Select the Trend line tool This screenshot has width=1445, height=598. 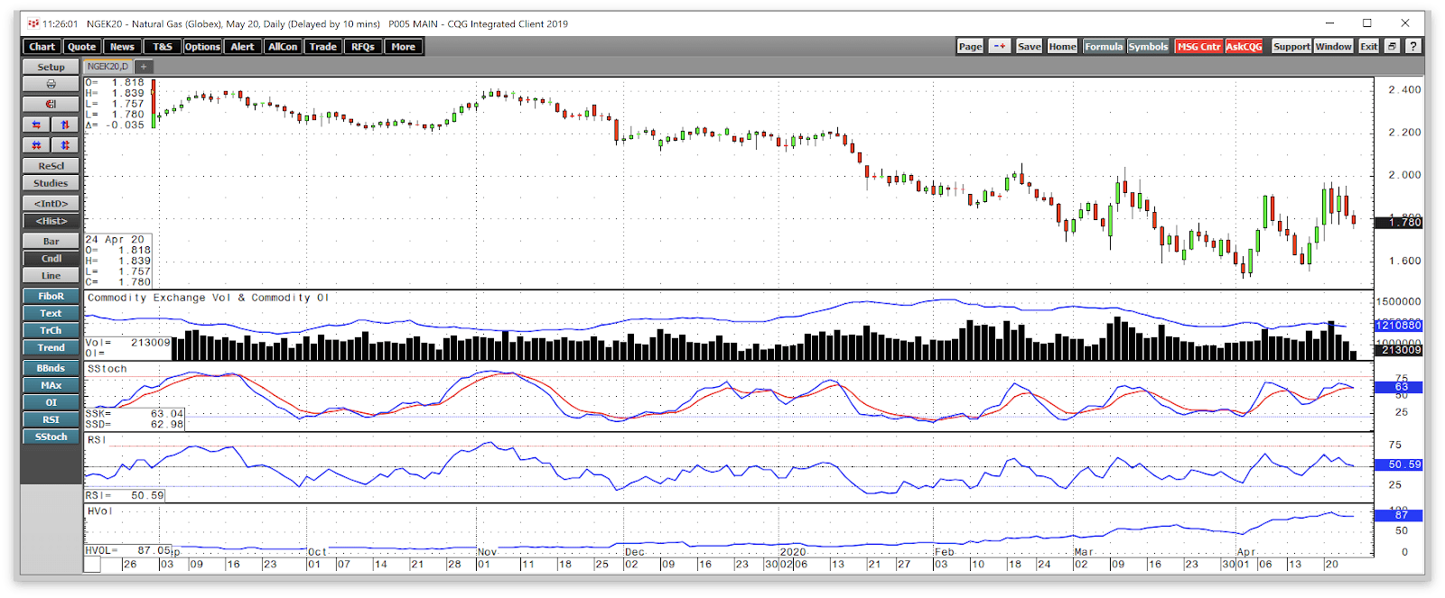coord(51,347)
